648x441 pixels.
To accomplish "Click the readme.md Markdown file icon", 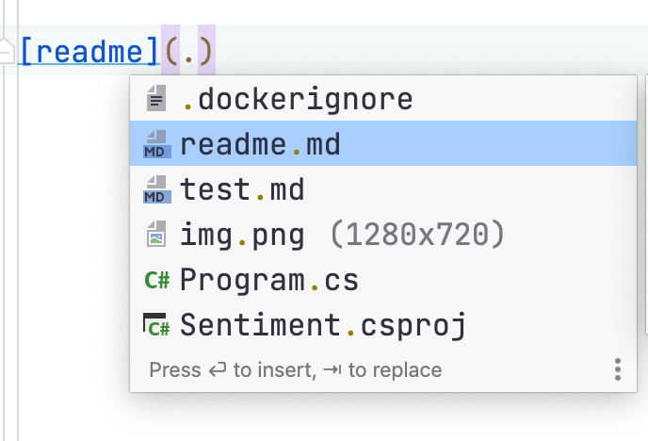I will point(156,144).
